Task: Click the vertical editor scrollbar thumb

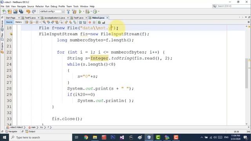Action: point(247,73)
